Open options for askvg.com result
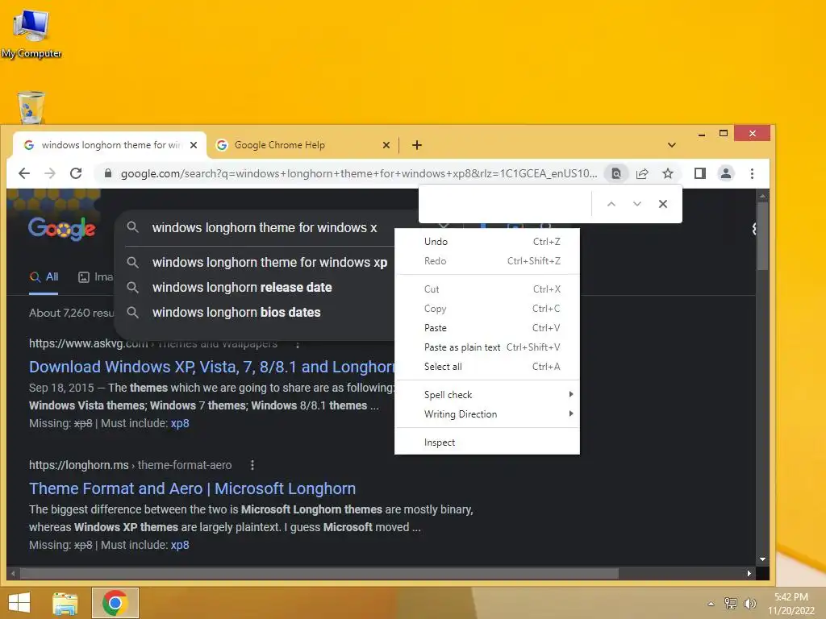Screen dimensions: 826x619 click(298, 344)
